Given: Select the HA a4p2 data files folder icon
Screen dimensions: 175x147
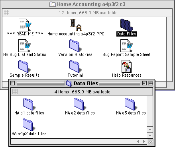Looking at the screenshot, I should (29, 125).
